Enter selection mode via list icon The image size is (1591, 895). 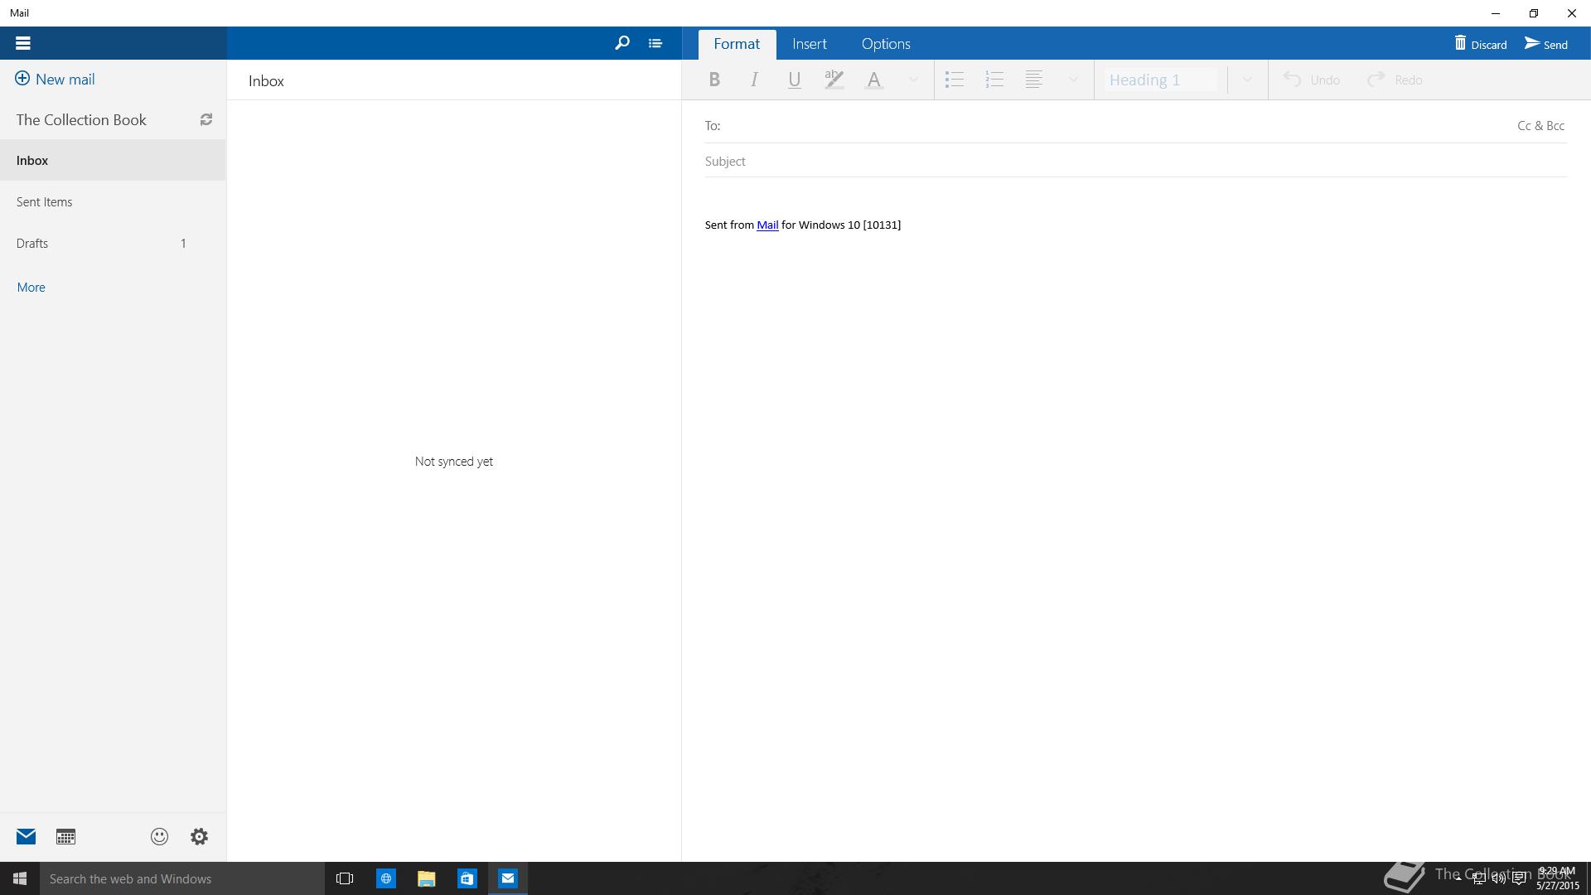[655, 43]
